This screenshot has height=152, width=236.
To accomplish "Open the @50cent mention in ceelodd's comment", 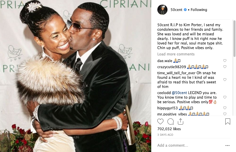I will tap(179, 93).
